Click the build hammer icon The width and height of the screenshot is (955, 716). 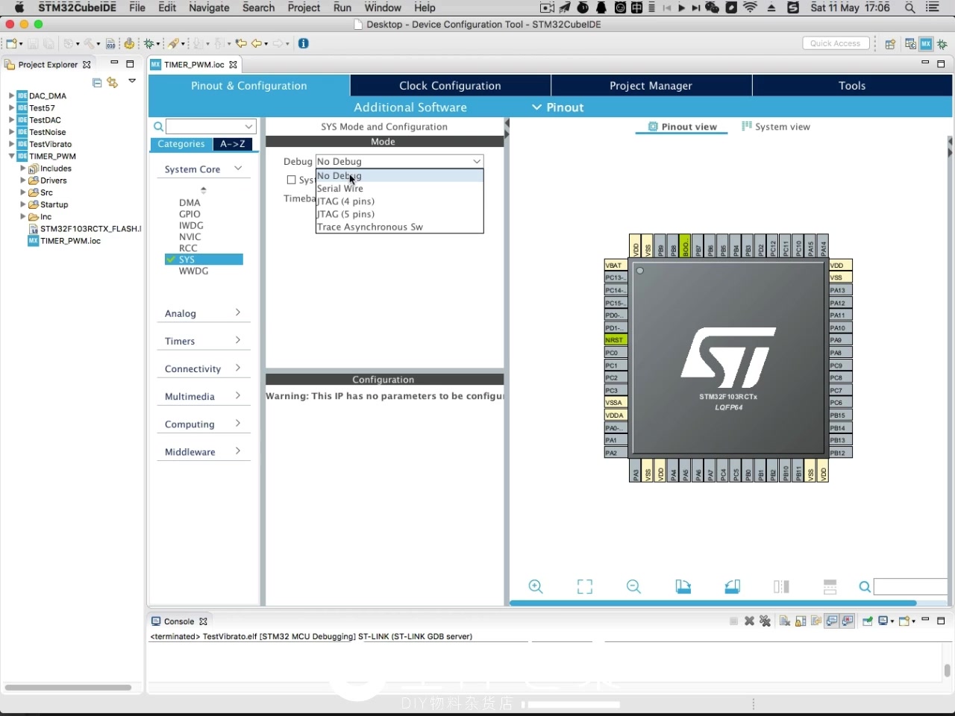coord(88,44)
